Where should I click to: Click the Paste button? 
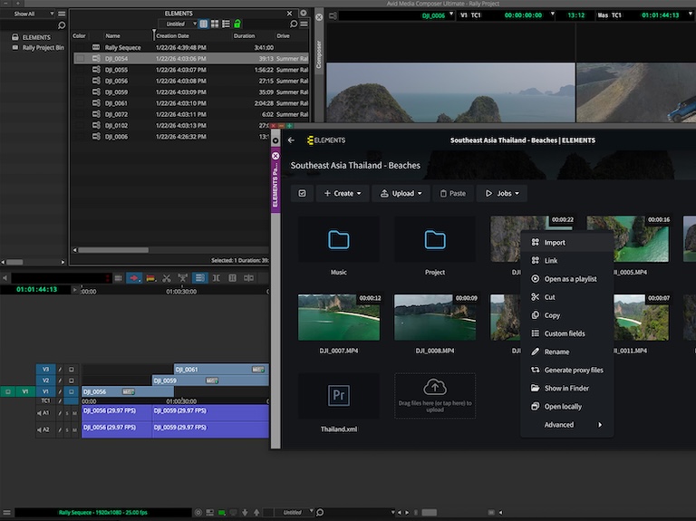pos(453,194)
